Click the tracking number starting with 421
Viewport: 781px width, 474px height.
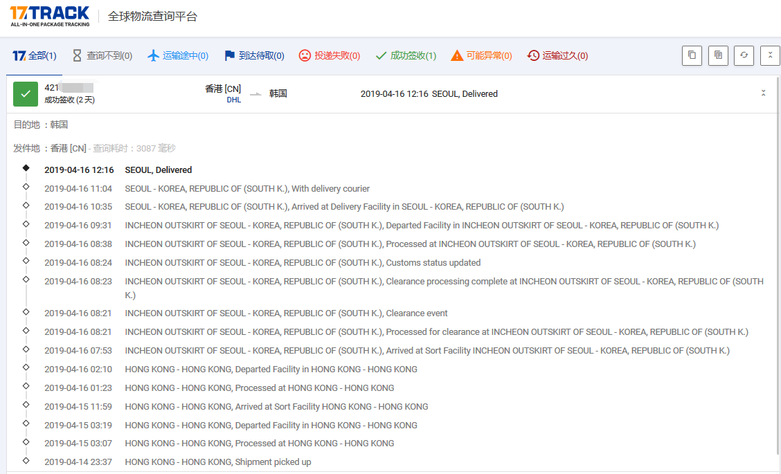click(69, 87)
